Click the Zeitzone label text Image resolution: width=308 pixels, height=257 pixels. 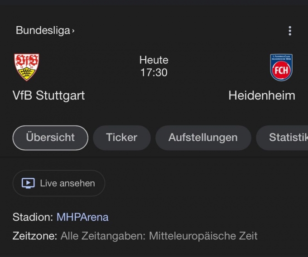coord(35,236)
